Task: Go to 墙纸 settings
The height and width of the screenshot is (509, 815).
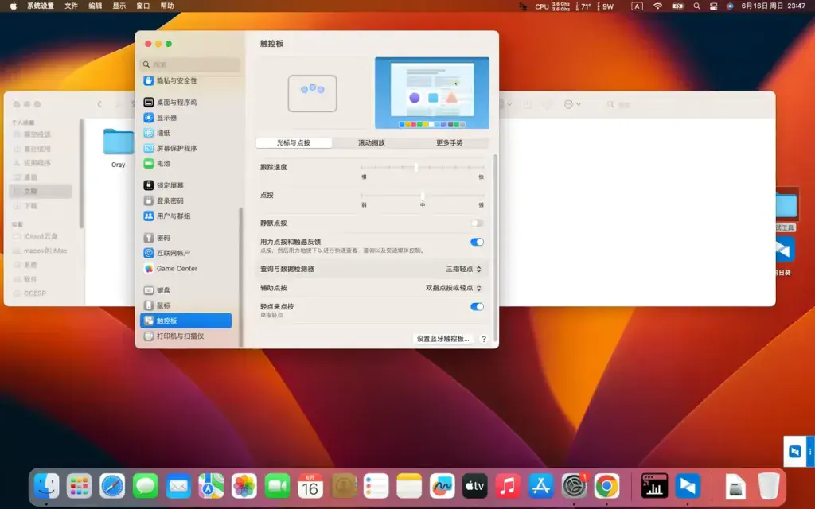Action: click(x=185, y=133)
